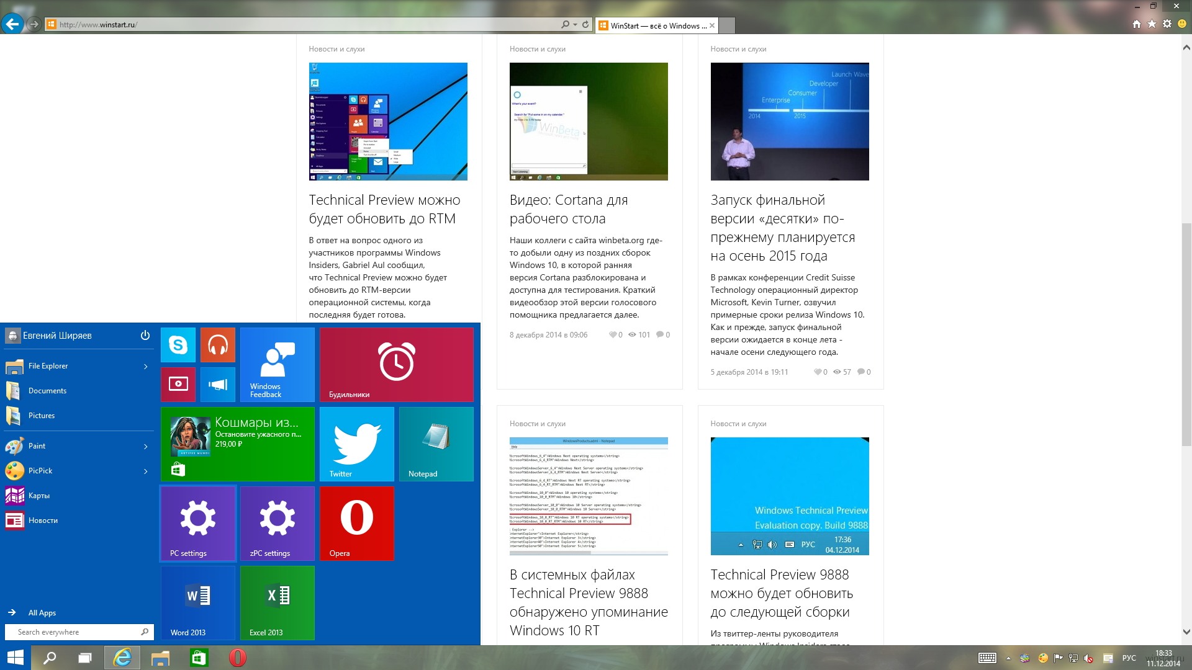Expand PicPick jump list arrow

point(146,471)
